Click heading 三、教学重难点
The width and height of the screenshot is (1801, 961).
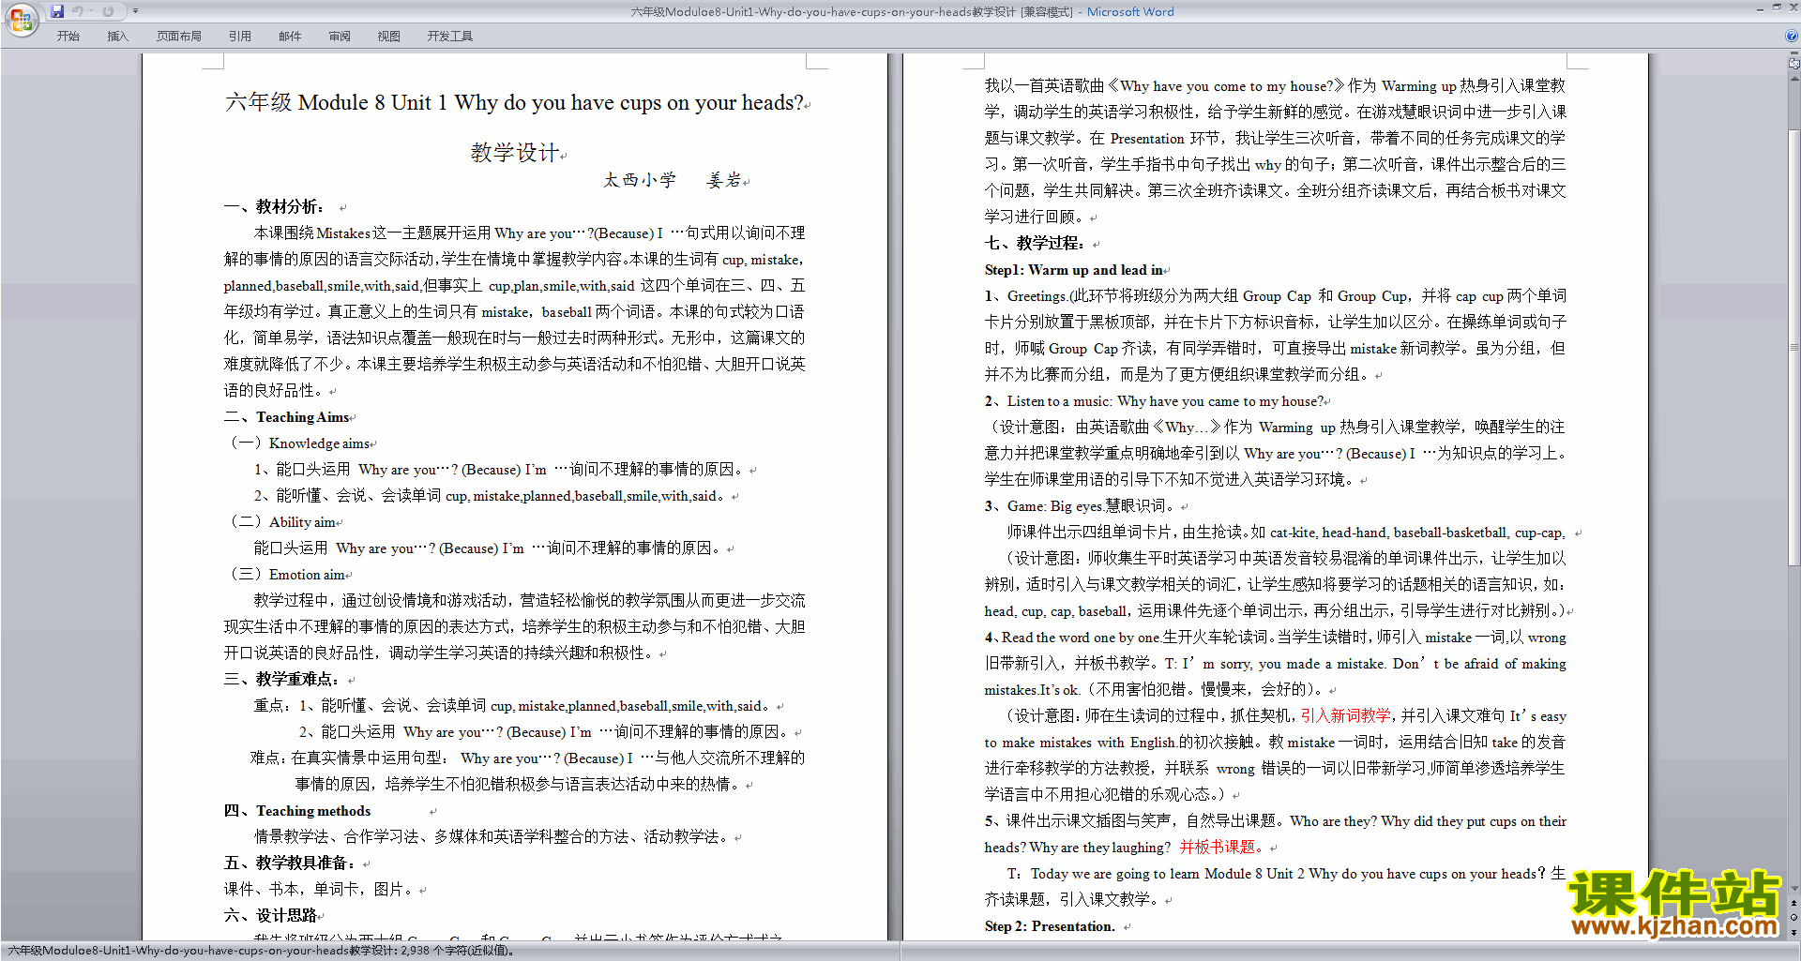click(x=281, y=680)
